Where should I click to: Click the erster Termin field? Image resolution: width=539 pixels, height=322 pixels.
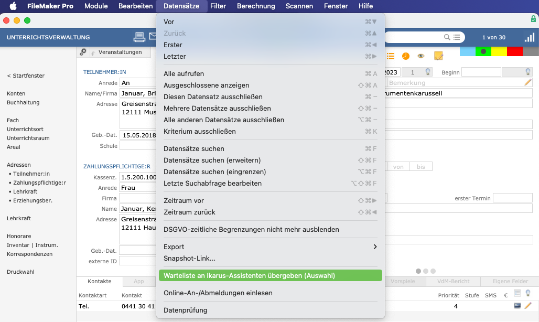(513, 198)
